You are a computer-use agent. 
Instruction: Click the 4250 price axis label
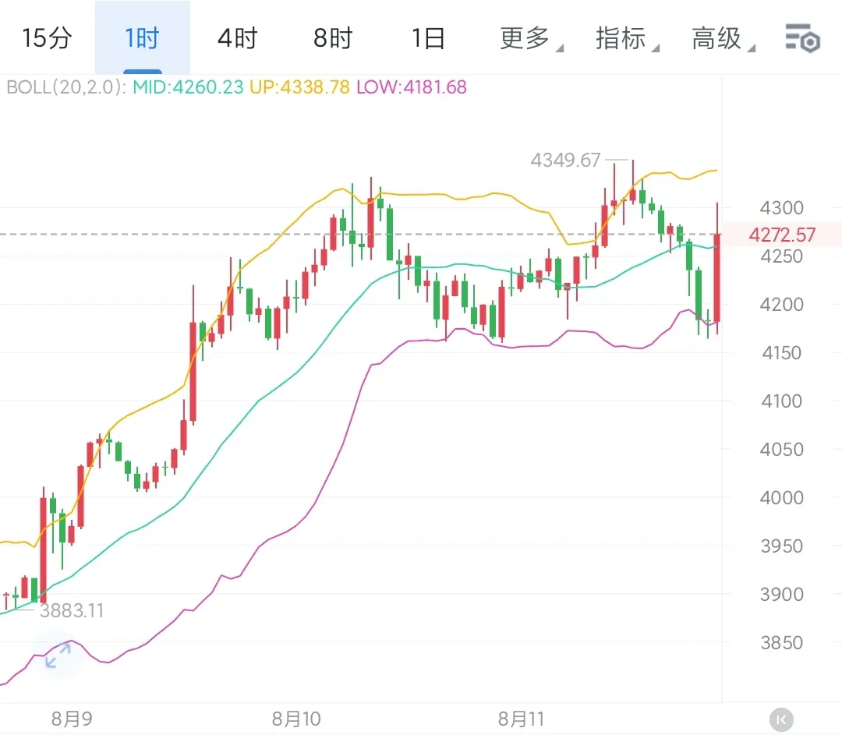point(781,256)
